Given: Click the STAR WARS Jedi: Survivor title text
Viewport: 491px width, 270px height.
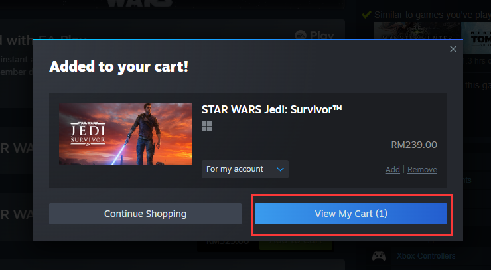Looking at the screenshot, I should [271, 109].
